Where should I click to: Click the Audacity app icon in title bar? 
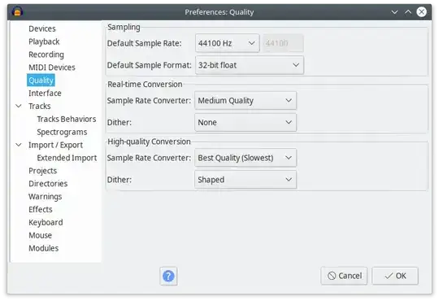(17, 11)
